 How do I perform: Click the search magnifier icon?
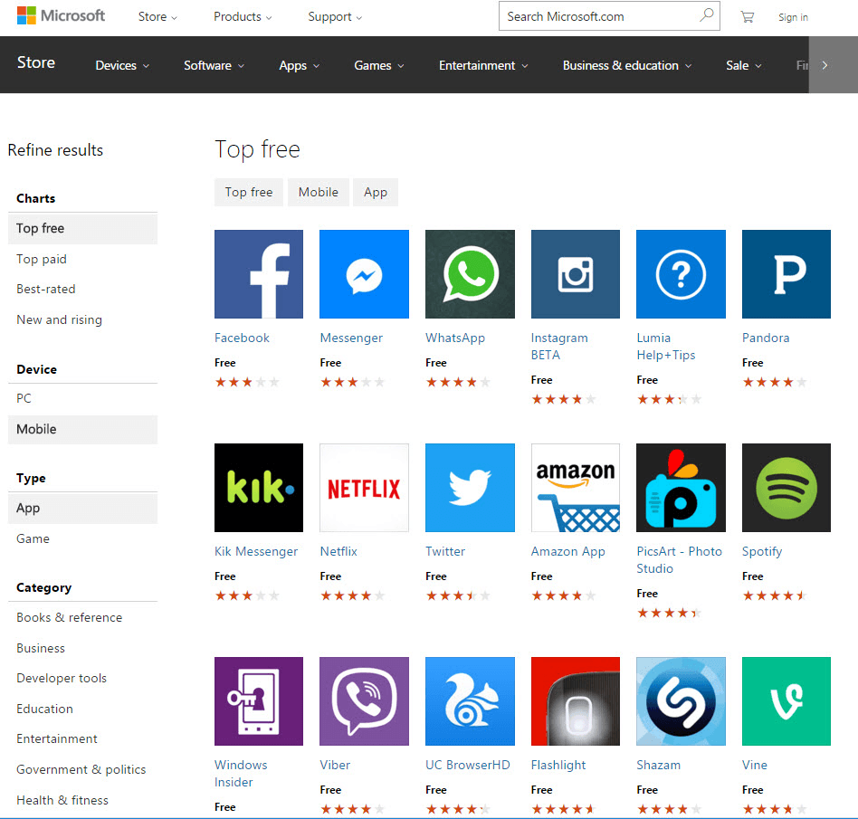(707, 15)
